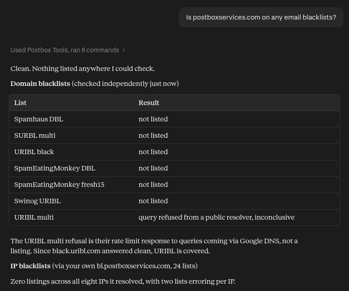
Task: Click the 'IP blacklists' heading
Action: click(30, 266)
